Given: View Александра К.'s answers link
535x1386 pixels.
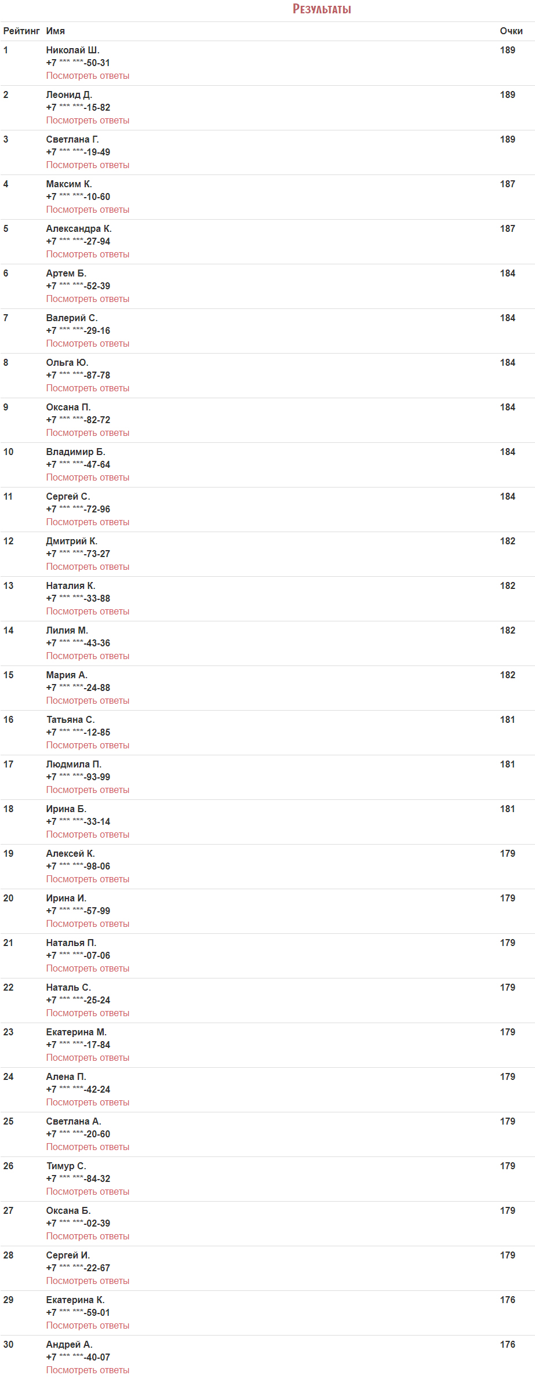Looking at the screenshot, I should (88, 254).
